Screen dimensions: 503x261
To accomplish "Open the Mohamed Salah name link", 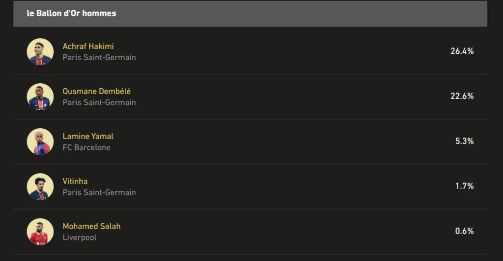I will click(91, 226).
